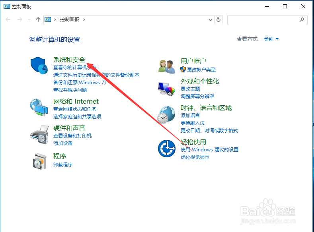Image resolution: width=314 pixels, height=232 pixels.
Task: Click the Control Panel icon in address bar
Action: [x=48, y=19]
